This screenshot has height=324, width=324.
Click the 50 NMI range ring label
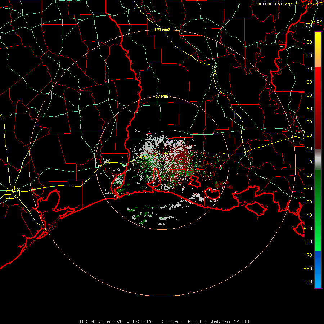pos(162,96)
